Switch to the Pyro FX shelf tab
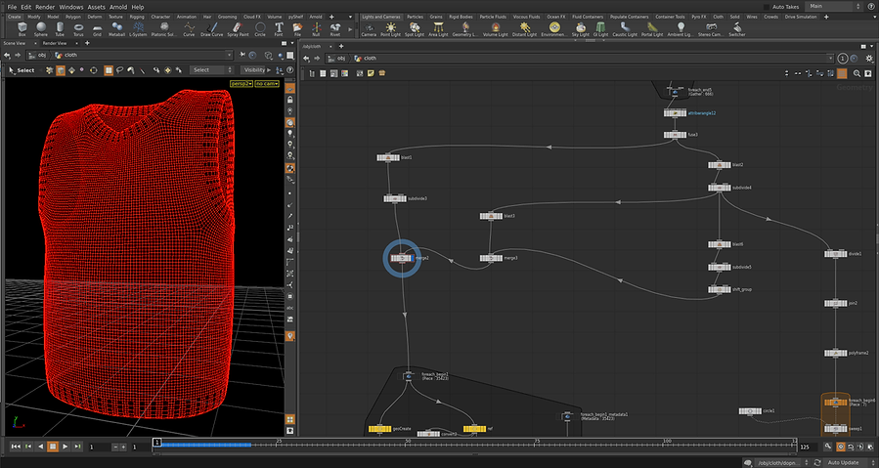Viewport: 879px width, 468px height. 699,17
